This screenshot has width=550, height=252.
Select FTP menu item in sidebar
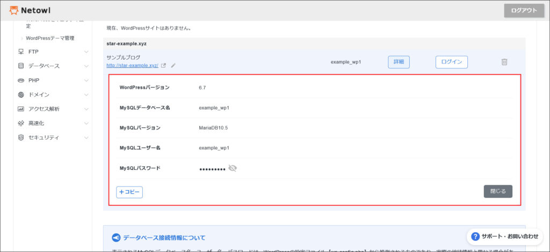pyautogui.click(x=33, y=52)
